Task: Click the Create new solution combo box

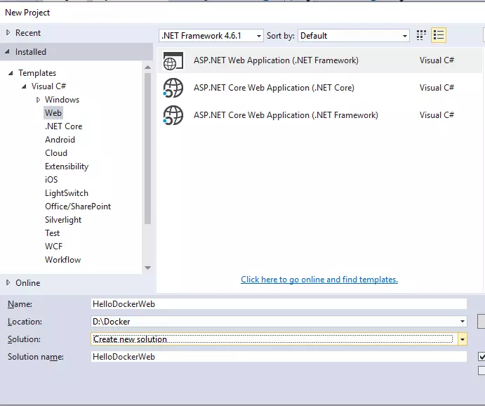Action: point(279,339)
